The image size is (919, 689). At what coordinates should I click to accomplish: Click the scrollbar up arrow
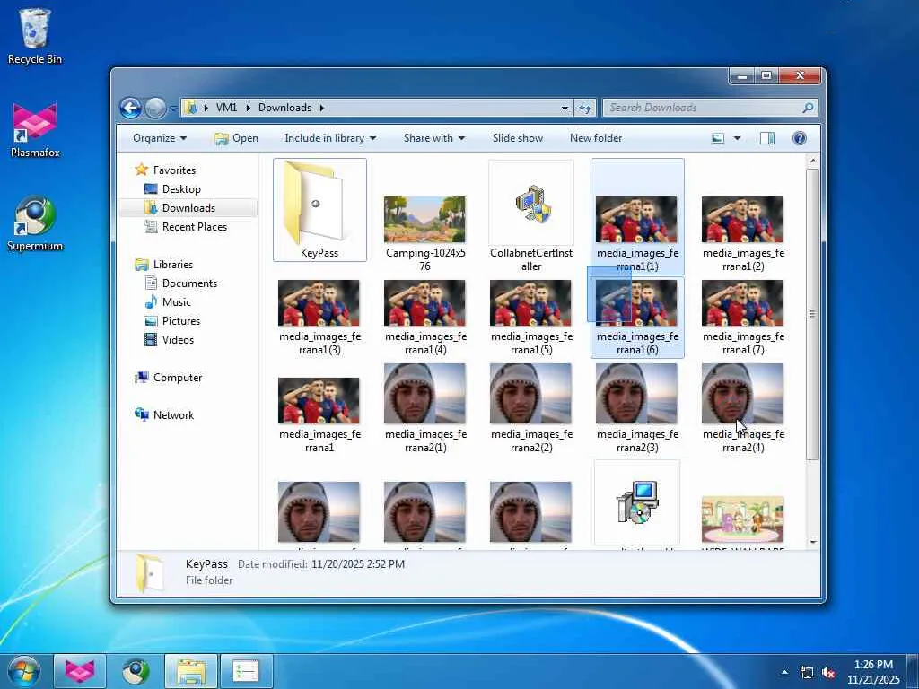coord(812,161)
